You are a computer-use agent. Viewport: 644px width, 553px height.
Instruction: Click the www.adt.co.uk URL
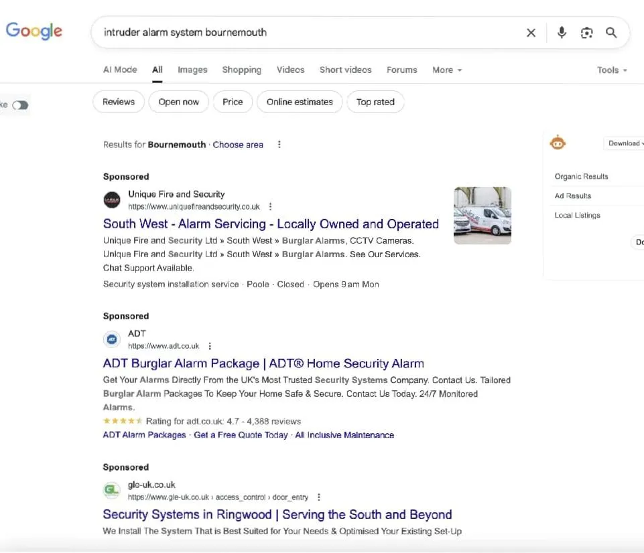pos(164,346)
